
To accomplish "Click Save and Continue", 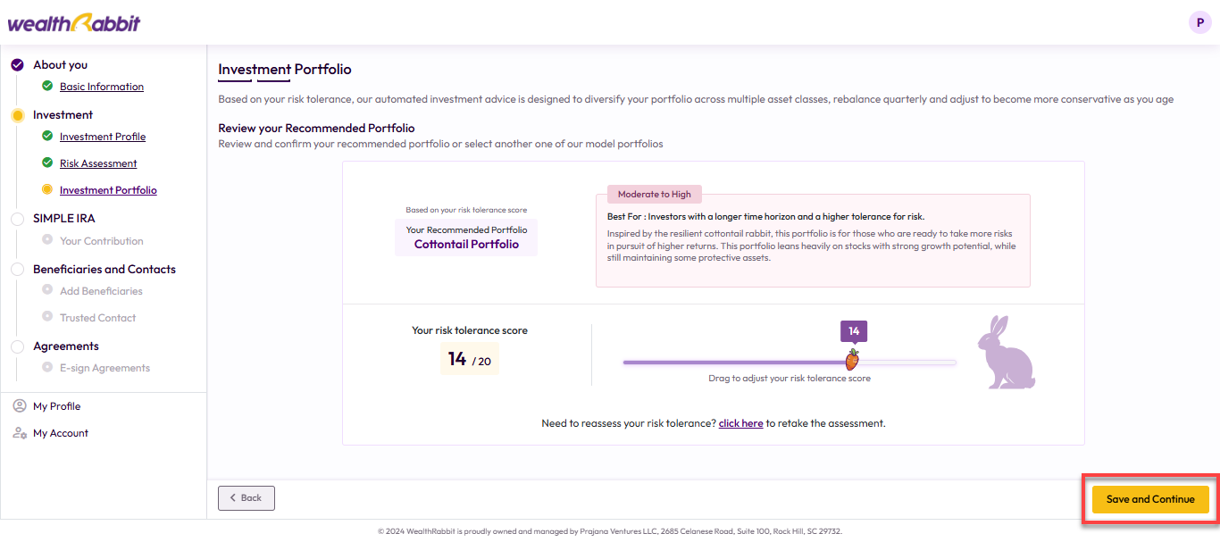I will point(1150,499).
